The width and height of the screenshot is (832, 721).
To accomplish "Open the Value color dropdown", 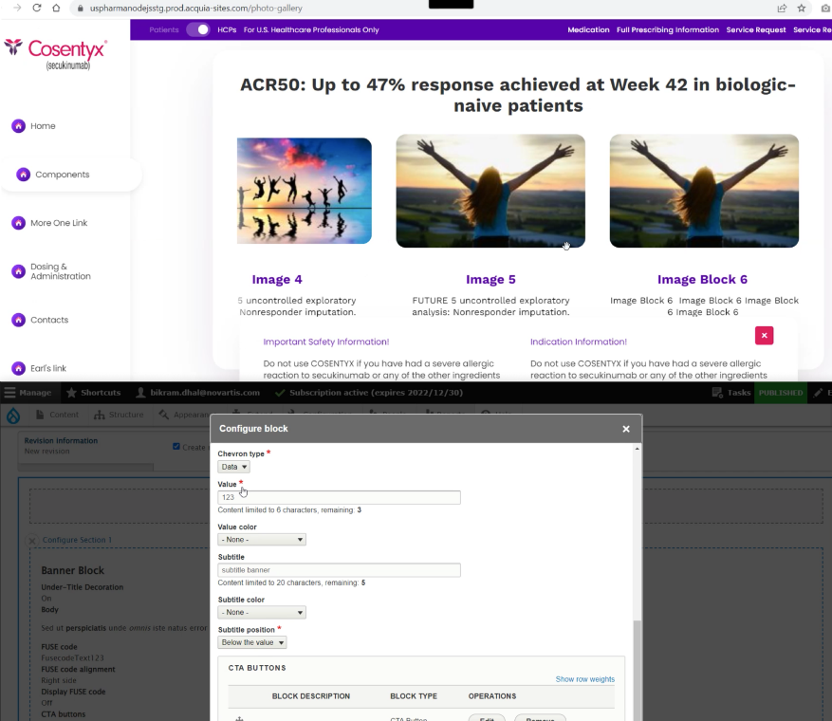I will [x=262, y=540].
